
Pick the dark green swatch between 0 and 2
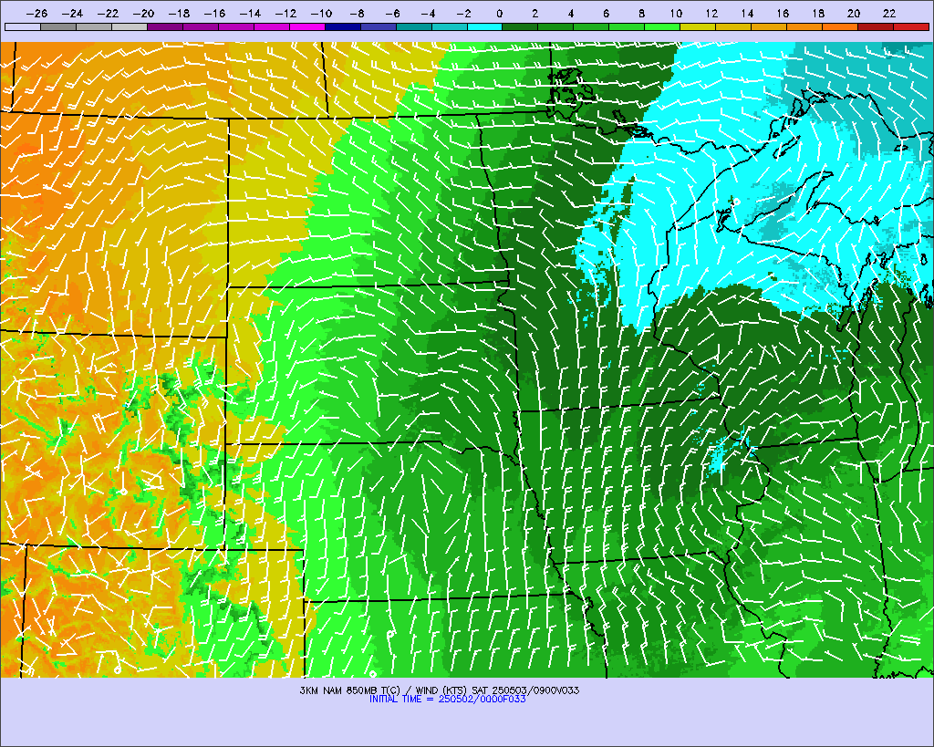[521, 26]
